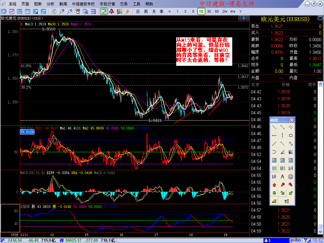Open the 工具 menu
324x243 pixels.
[x=136, y=4]
